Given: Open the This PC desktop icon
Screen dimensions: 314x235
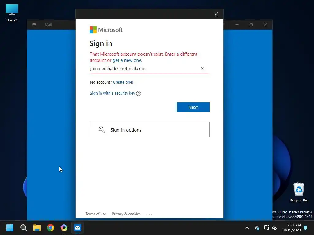Looking at the screenshot, I should point(12,13).
